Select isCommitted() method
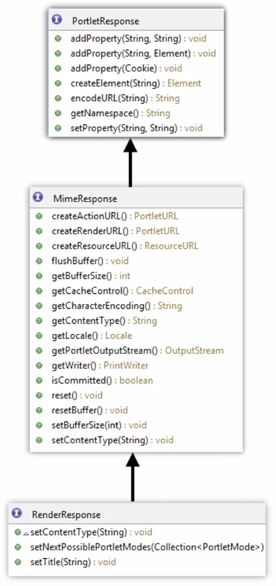Viewport: 276px width, 586px height. point(102,380)
